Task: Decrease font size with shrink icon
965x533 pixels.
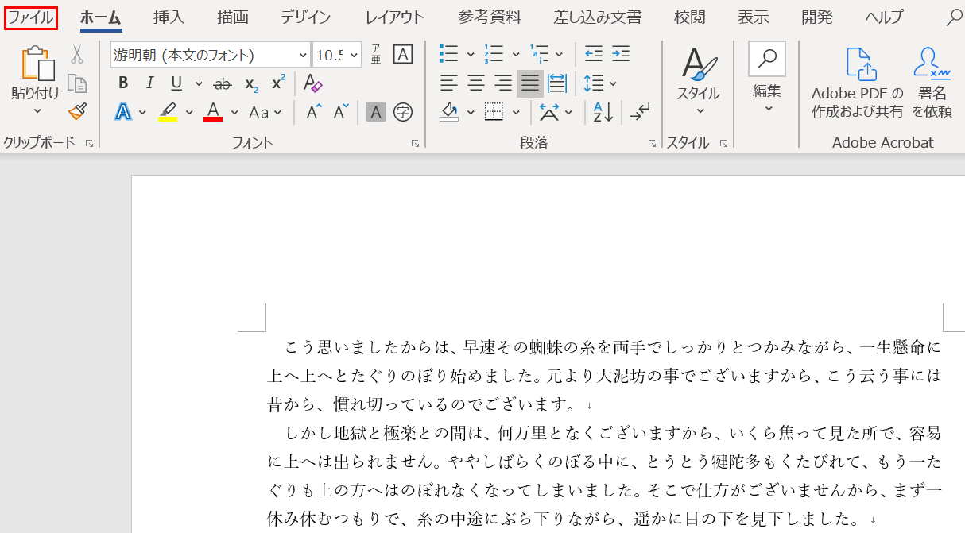Action: click(341, 112)
